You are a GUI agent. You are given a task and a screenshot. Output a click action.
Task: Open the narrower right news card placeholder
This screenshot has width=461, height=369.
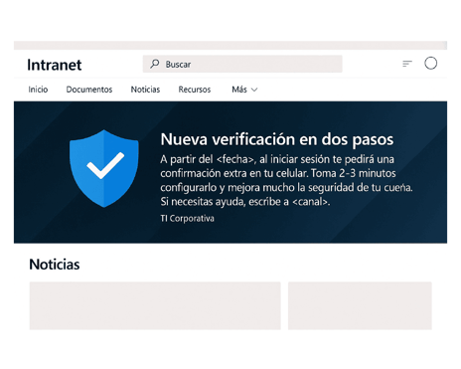click(x=360, y=305)
